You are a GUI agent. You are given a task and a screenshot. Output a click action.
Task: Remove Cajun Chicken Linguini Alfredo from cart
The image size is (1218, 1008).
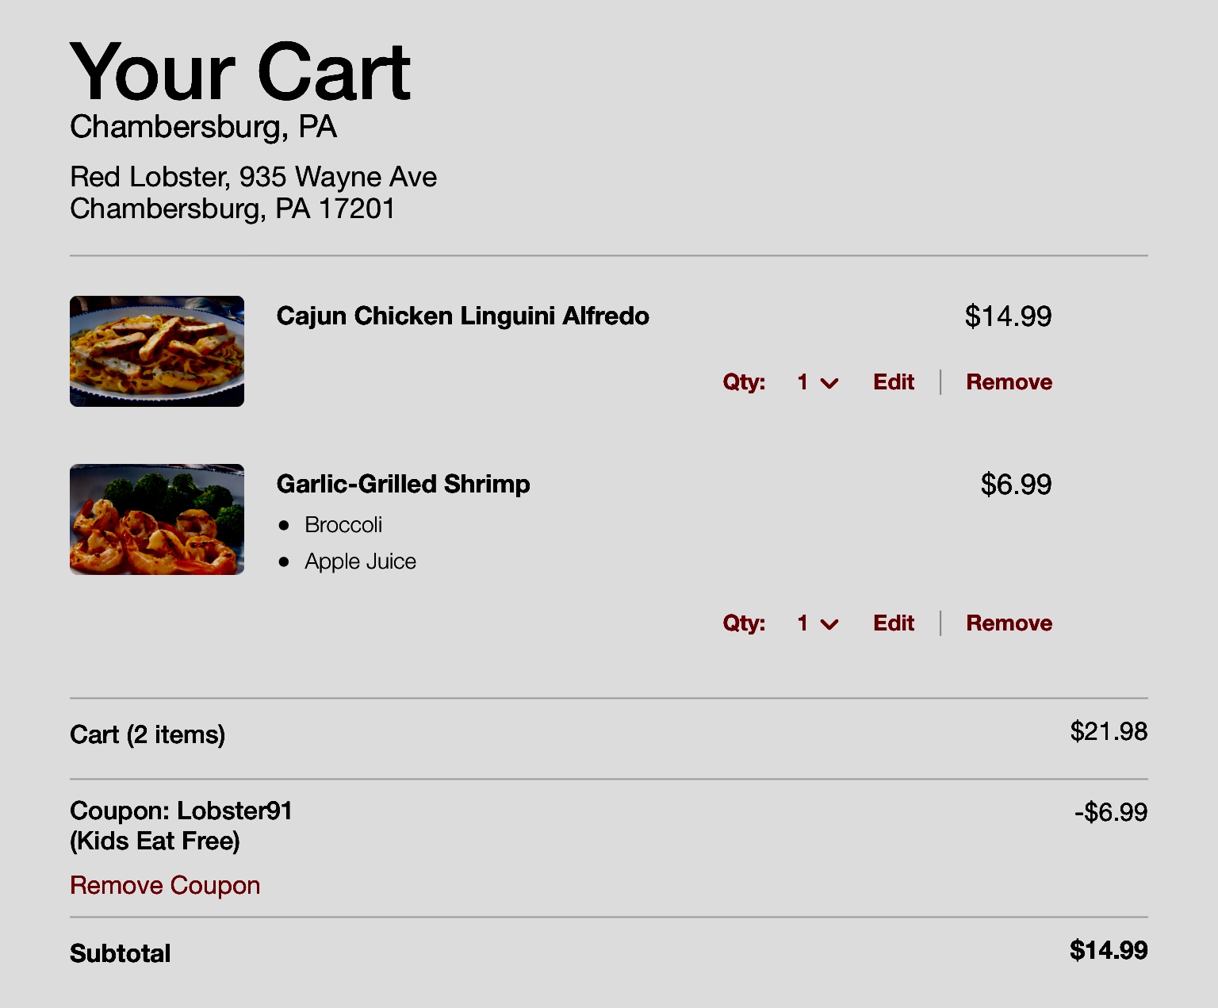[1009, 382]
